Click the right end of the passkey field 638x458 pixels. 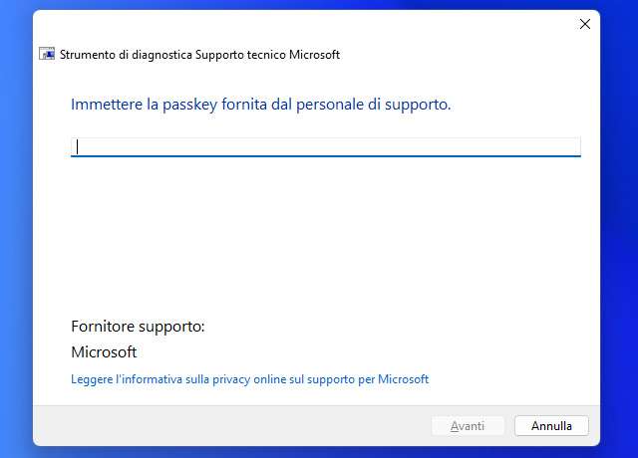[568, 146]
